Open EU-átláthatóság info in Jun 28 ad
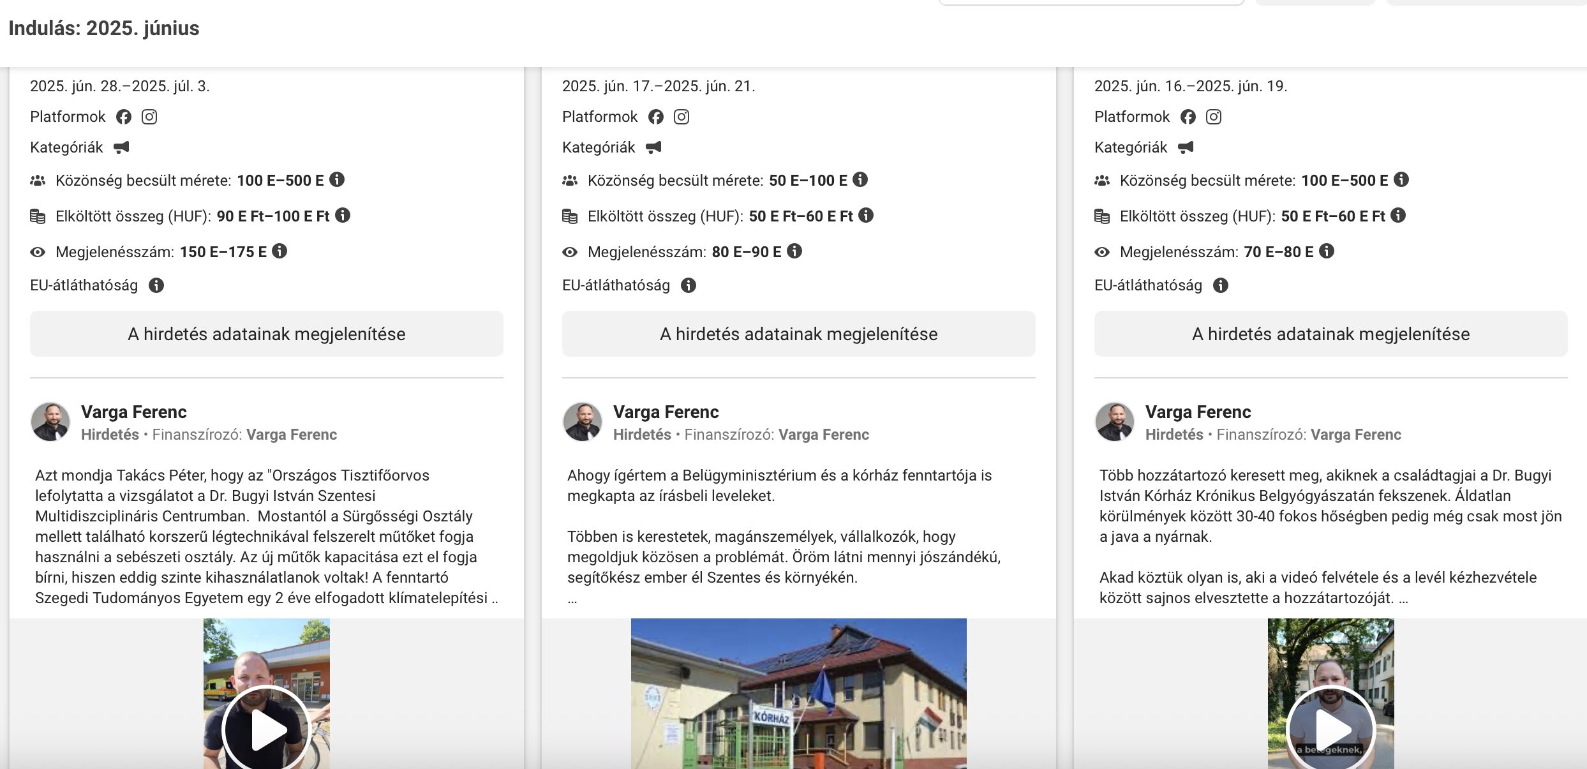1587x769 pixels. click(x=156, y=285)
